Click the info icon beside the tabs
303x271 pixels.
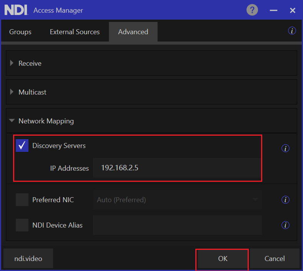pos(292,31)
